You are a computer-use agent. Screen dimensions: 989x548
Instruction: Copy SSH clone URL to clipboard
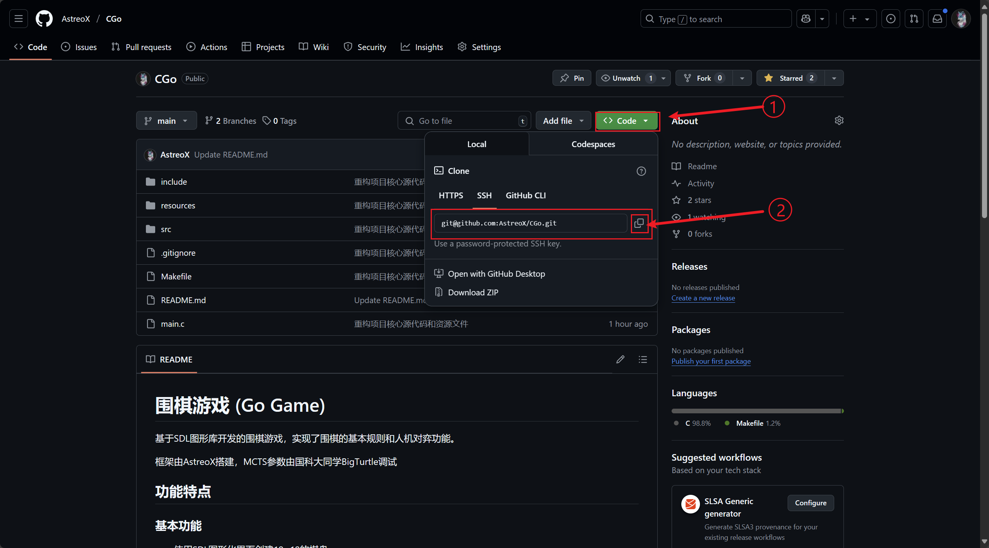tap(639, 223)
